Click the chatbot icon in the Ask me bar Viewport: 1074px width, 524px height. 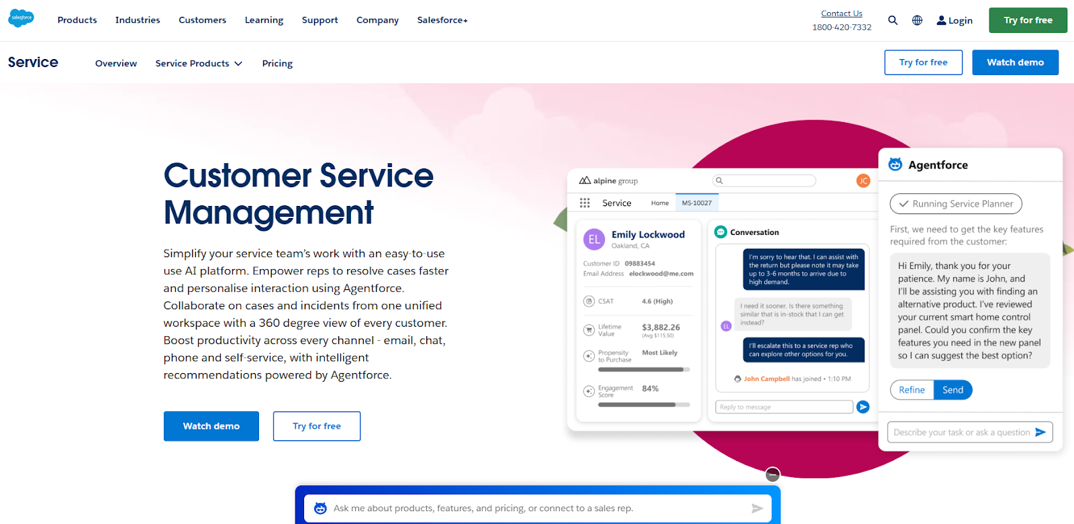click(320, 508)
